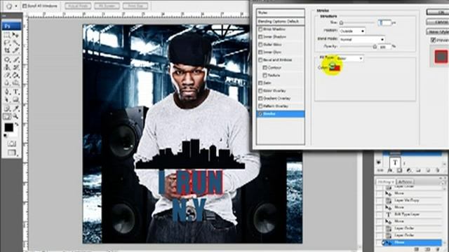Open the stroke Blend Mode dropdown
The image size is (449, 252).
tap(362, 39)
